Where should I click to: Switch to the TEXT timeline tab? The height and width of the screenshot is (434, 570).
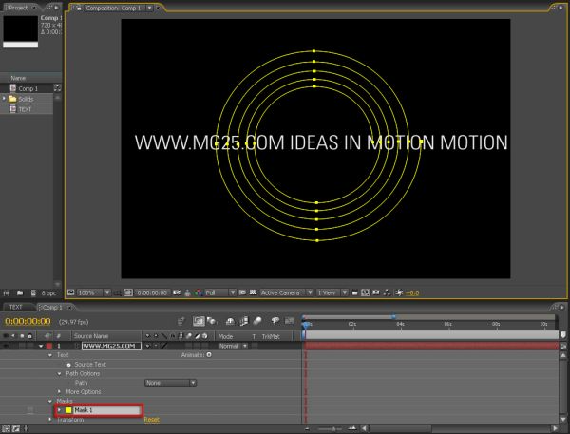point(15,307)
